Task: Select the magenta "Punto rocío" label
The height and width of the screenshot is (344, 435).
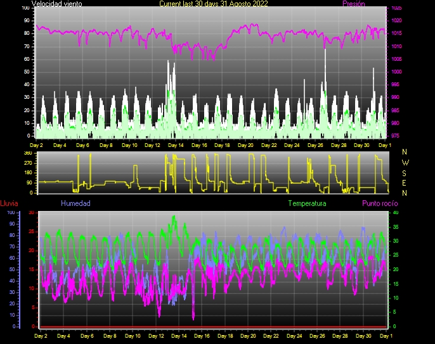Action: (x=380, y=203)
